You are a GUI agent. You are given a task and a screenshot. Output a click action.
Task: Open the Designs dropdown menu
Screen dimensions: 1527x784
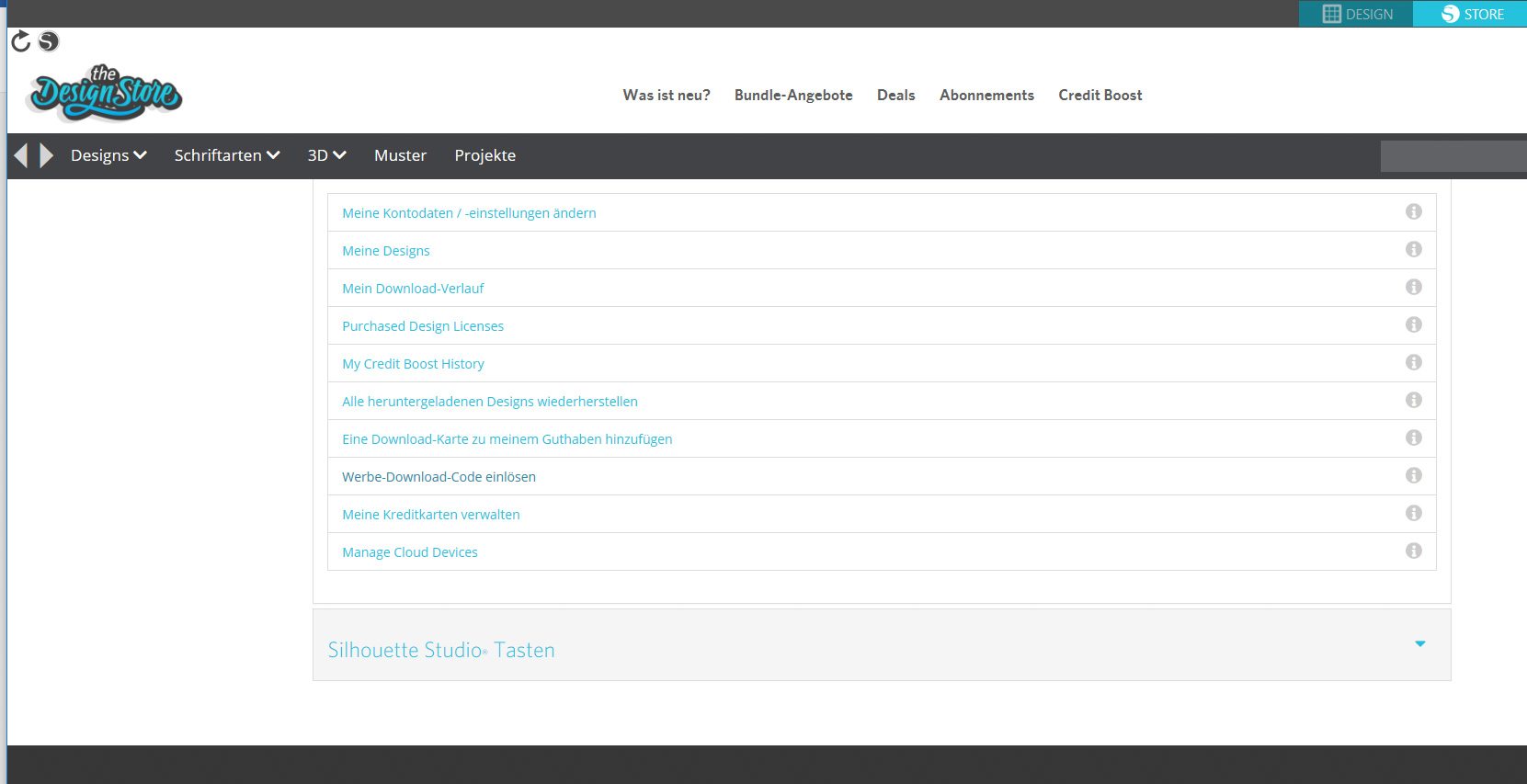(x=108, y=155)
